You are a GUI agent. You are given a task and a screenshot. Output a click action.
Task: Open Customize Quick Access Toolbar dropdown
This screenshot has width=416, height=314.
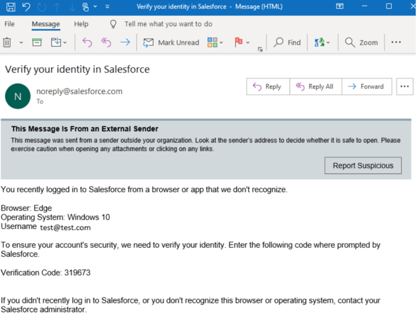pos(108,7)
